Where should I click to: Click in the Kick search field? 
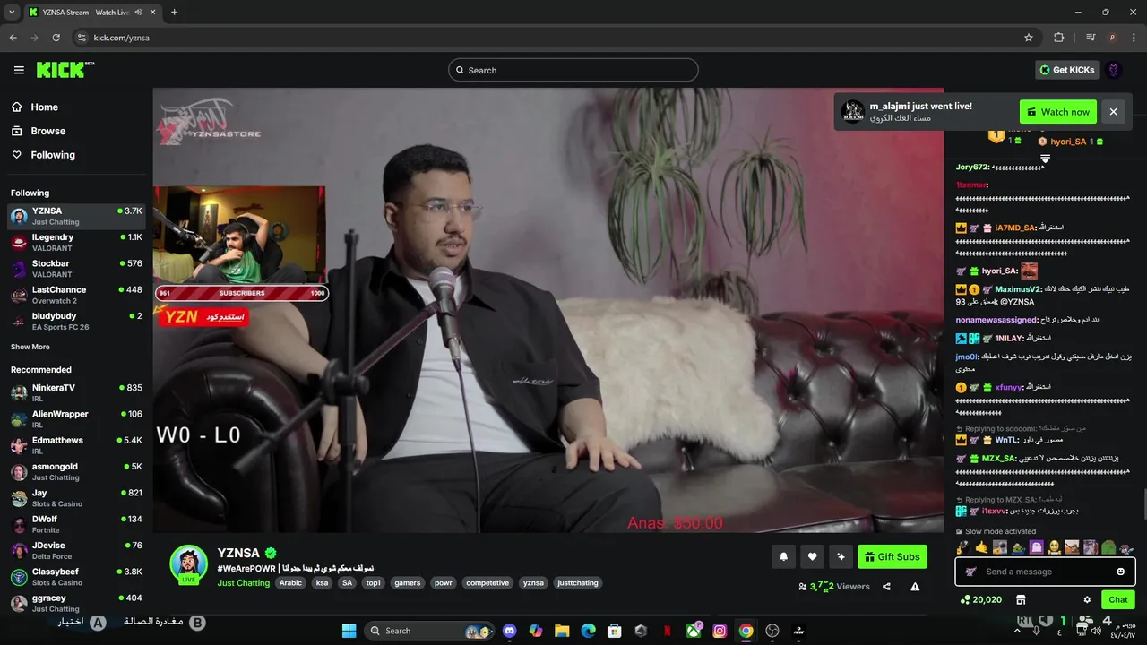tap(573, 70)
